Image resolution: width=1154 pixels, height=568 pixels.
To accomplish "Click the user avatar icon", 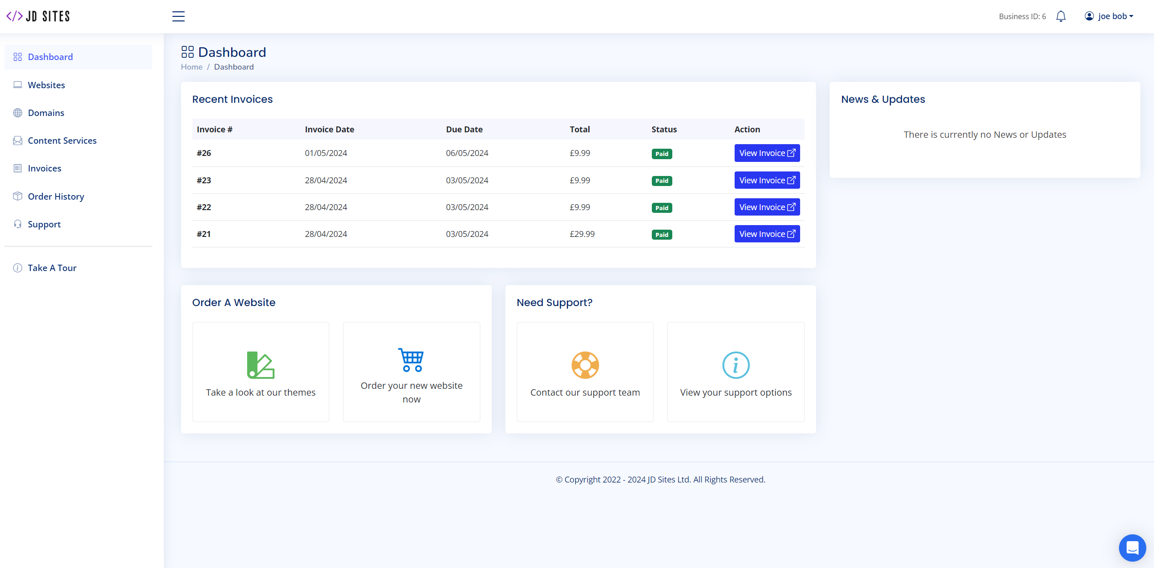I will point(1089,16).
